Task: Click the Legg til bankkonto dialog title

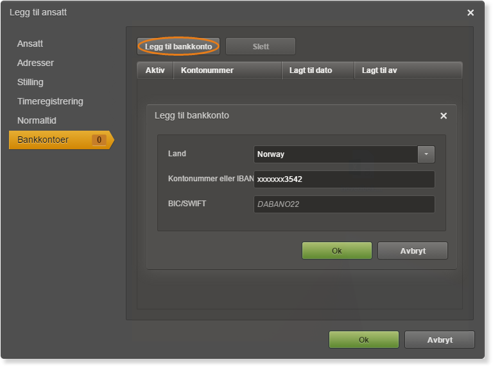Action: point(192,115)
